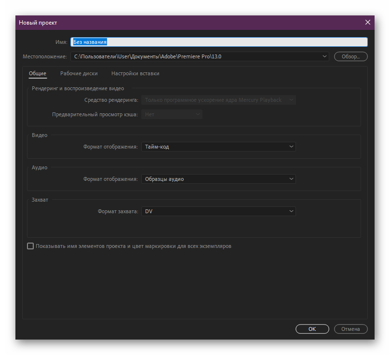390x355 pixels.
Task: Click the Имя project name field
Action: pos(219,42)
